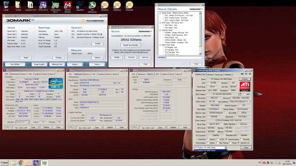
Task: Open the Tesztek folder on desktop
Action: 18,6
